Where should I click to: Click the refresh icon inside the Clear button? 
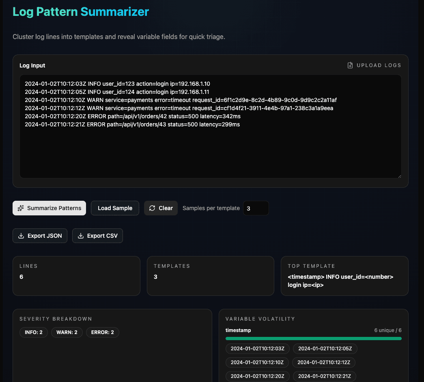pyautogui.click(x=153, y=208)
